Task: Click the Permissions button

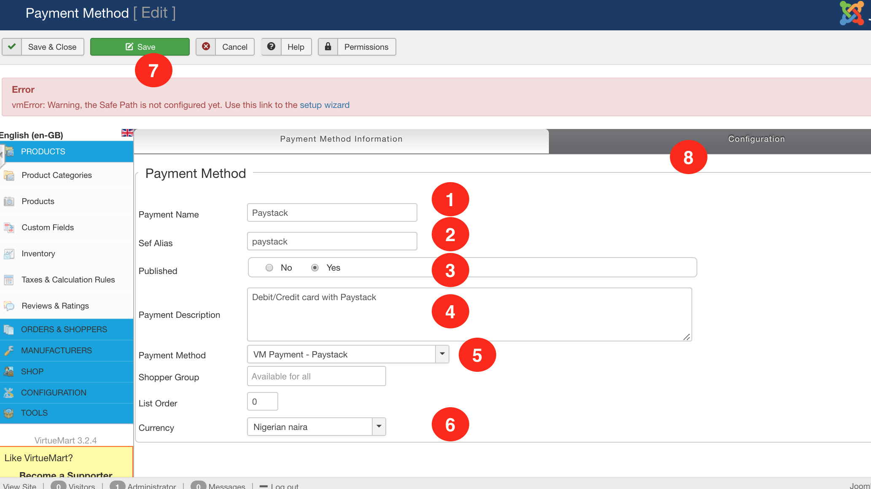Action: [x=357, y=47]
